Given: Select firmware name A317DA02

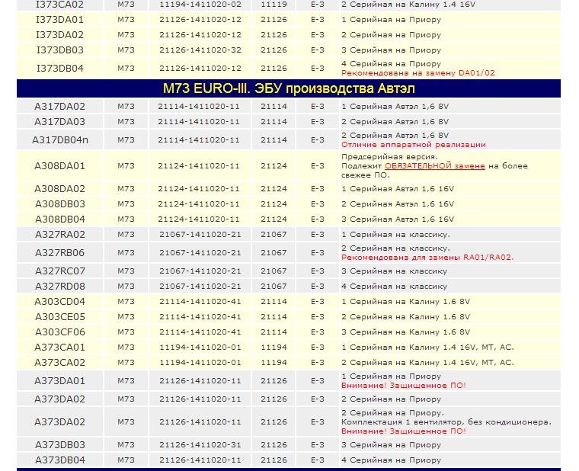Looking at the screenshot, I should click(60, 107).
